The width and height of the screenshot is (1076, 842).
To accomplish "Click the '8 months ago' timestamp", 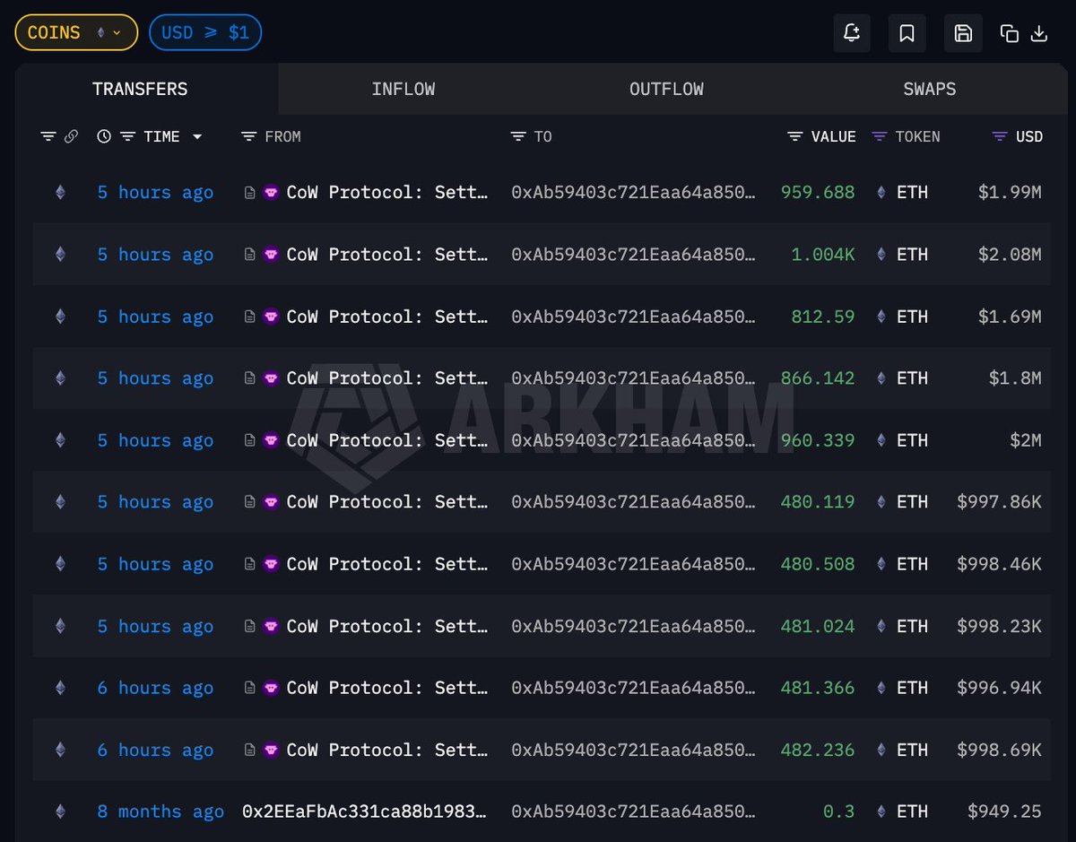I will [161, 812].
